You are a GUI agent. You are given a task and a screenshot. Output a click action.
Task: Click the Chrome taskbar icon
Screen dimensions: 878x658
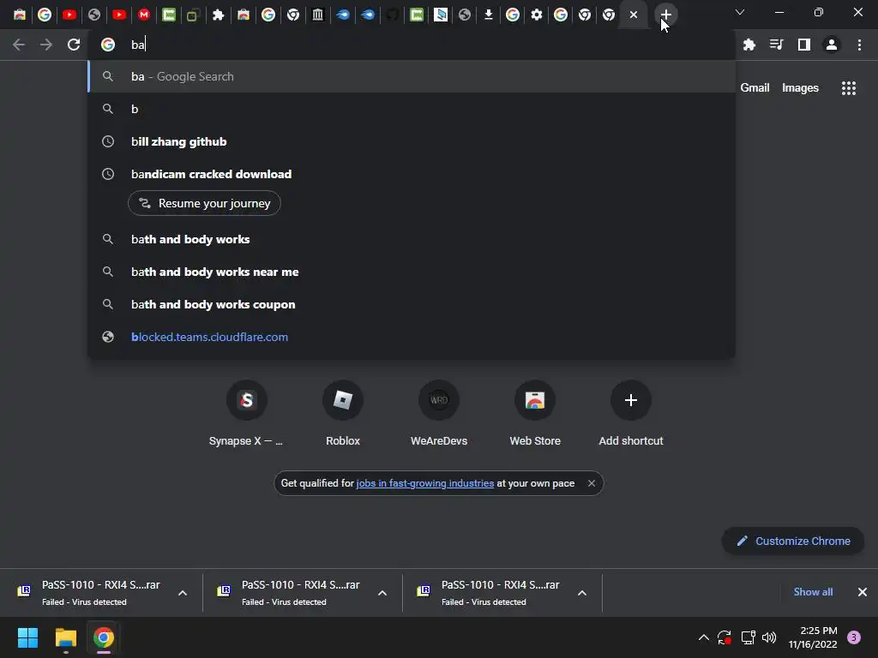104,637
